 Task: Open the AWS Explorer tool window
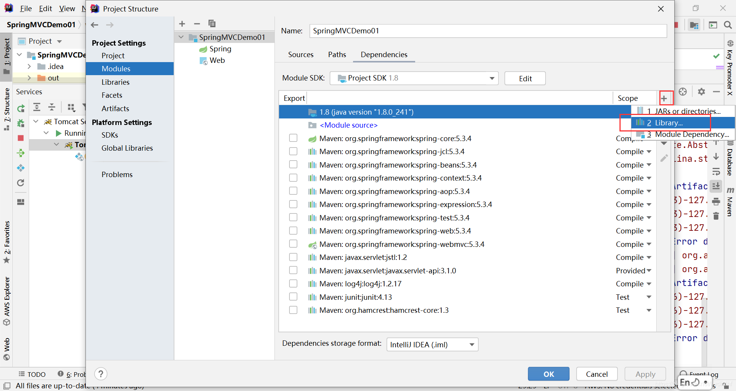7,301
